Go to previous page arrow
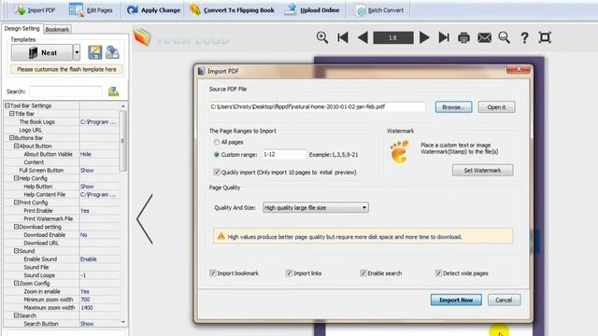This screenshot has width=598, height=336. click(363, 37)
